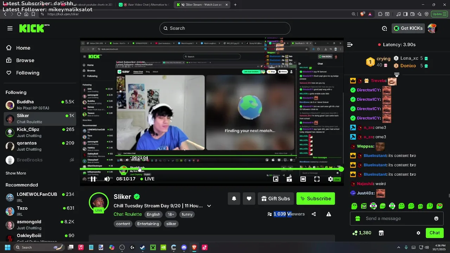
Task: Show More followed channels
Action: click(x=16, y=173)
